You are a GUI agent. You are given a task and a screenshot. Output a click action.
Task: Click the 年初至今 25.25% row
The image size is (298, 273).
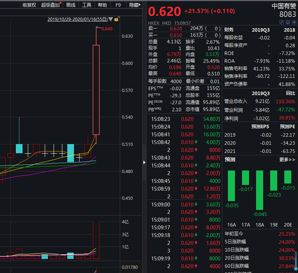260,234
